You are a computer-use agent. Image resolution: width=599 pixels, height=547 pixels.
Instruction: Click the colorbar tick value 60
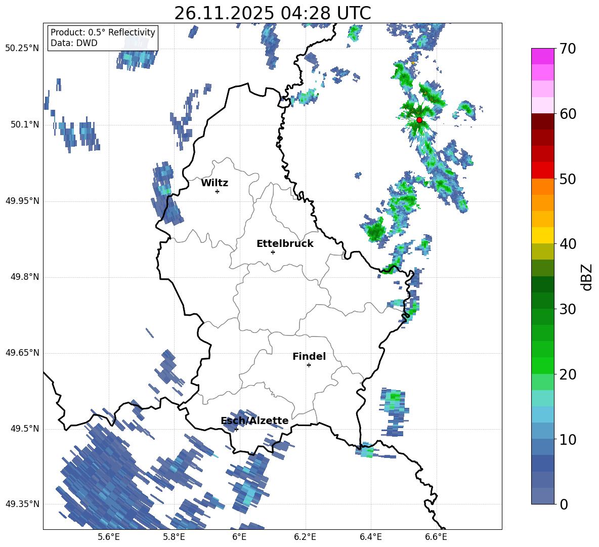coord(568,114)
